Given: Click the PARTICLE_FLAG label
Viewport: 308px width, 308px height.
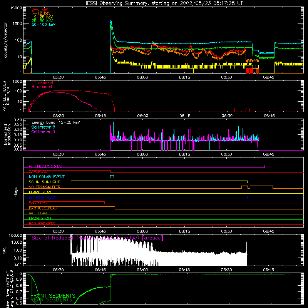Looking at the screenshot, I should [43, 208].
